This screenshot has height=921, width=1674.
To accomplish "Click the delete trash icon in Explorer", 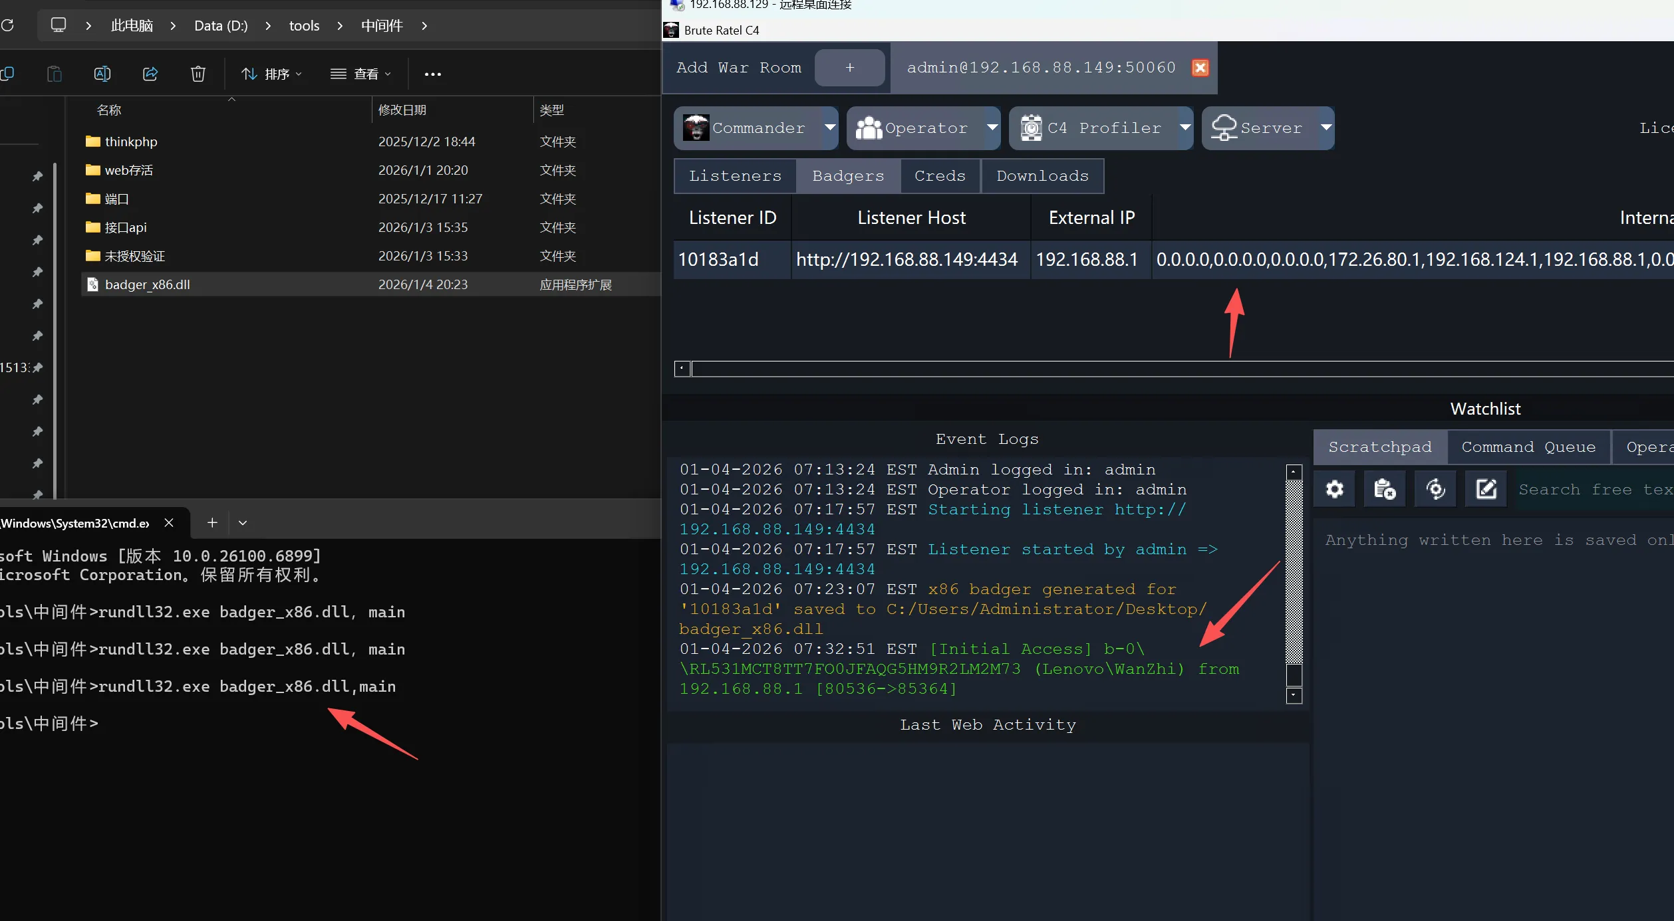I will pyautogui.click(x=198, y=74).
